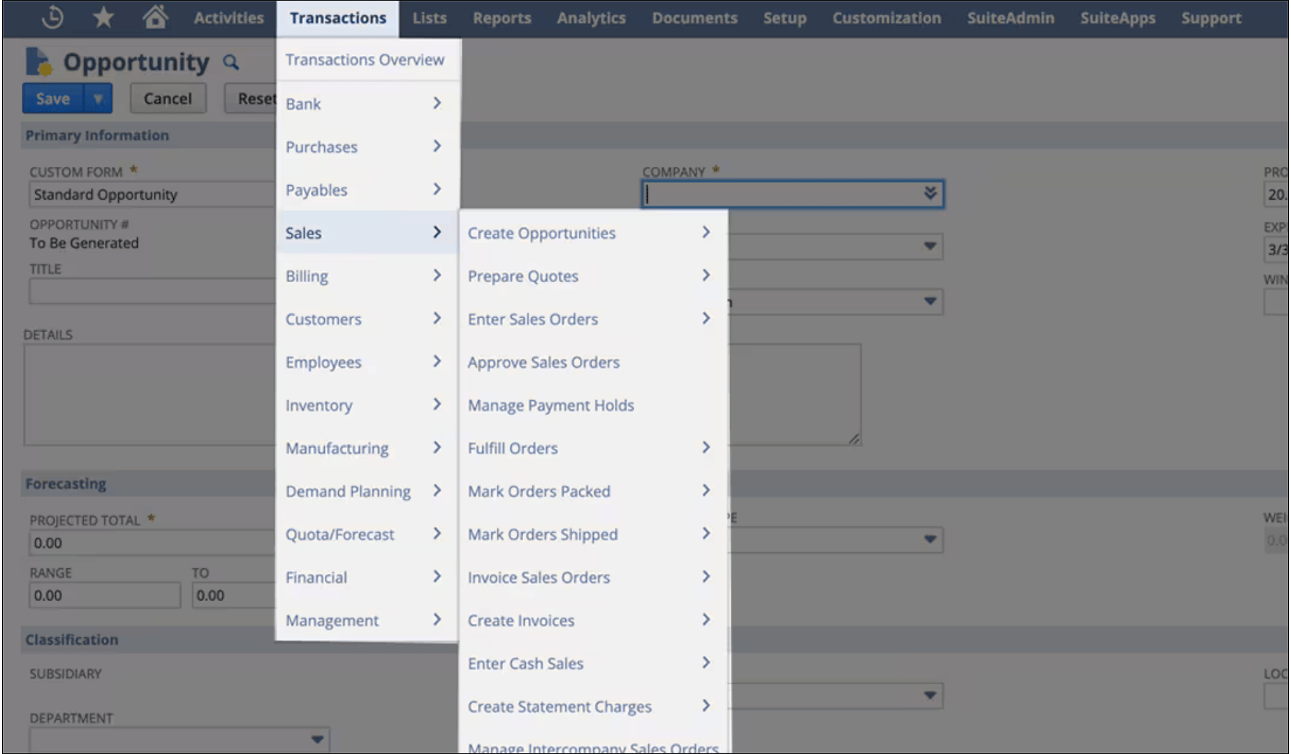Switch to the Analytics menu
The height and width of the screenshot is (754, 1291).
tap(591, 18)
